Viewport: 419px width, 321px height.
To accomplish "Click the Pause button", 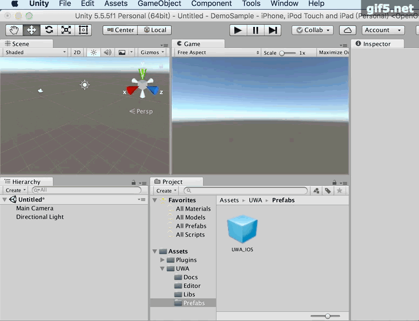I will pos(256,30).
